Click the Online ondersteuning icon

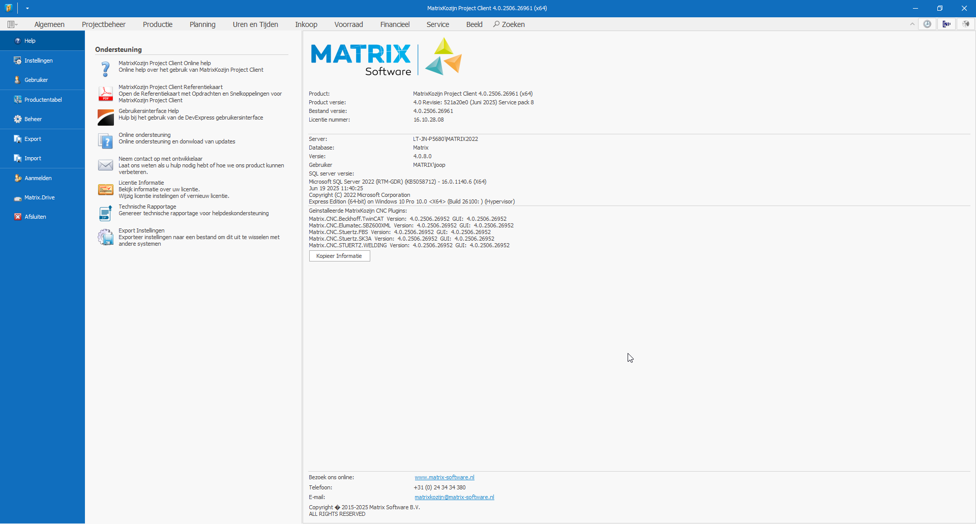tap(105, 141)
